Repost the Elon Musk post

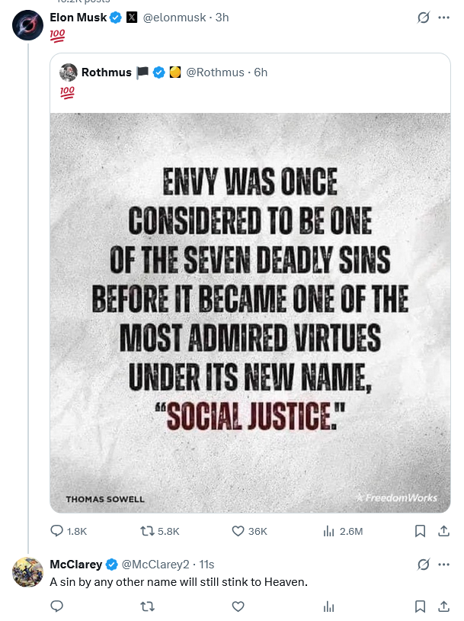click(x=149, y=531)
